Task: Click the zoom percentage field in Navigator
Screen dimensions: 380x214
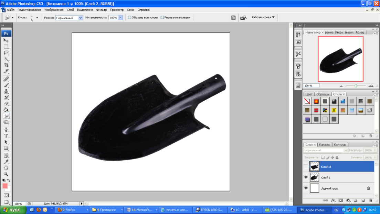Action: [x=311, y=86]
